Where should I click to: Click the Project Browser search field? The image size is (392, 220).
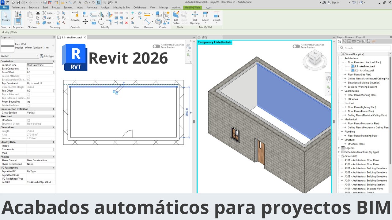point(364,48)
